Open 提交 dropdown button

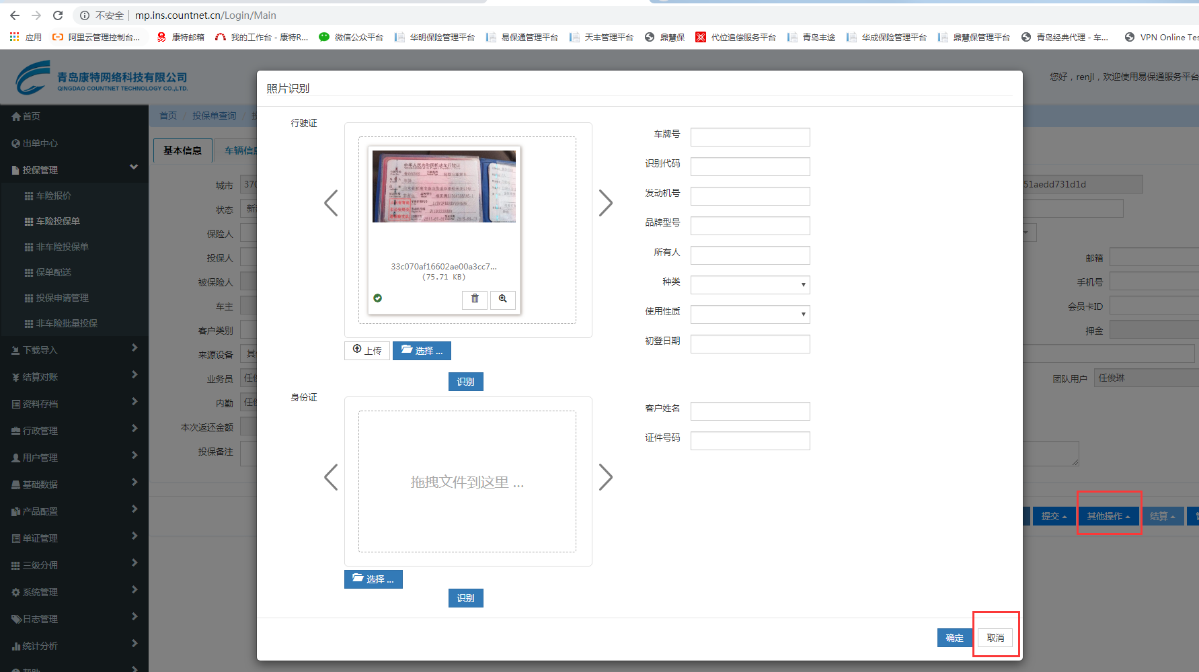(1053, 516)
